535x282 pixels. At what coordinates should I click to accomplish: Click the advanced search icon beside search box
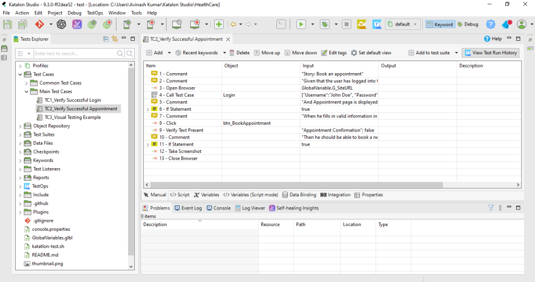(130, 54)
